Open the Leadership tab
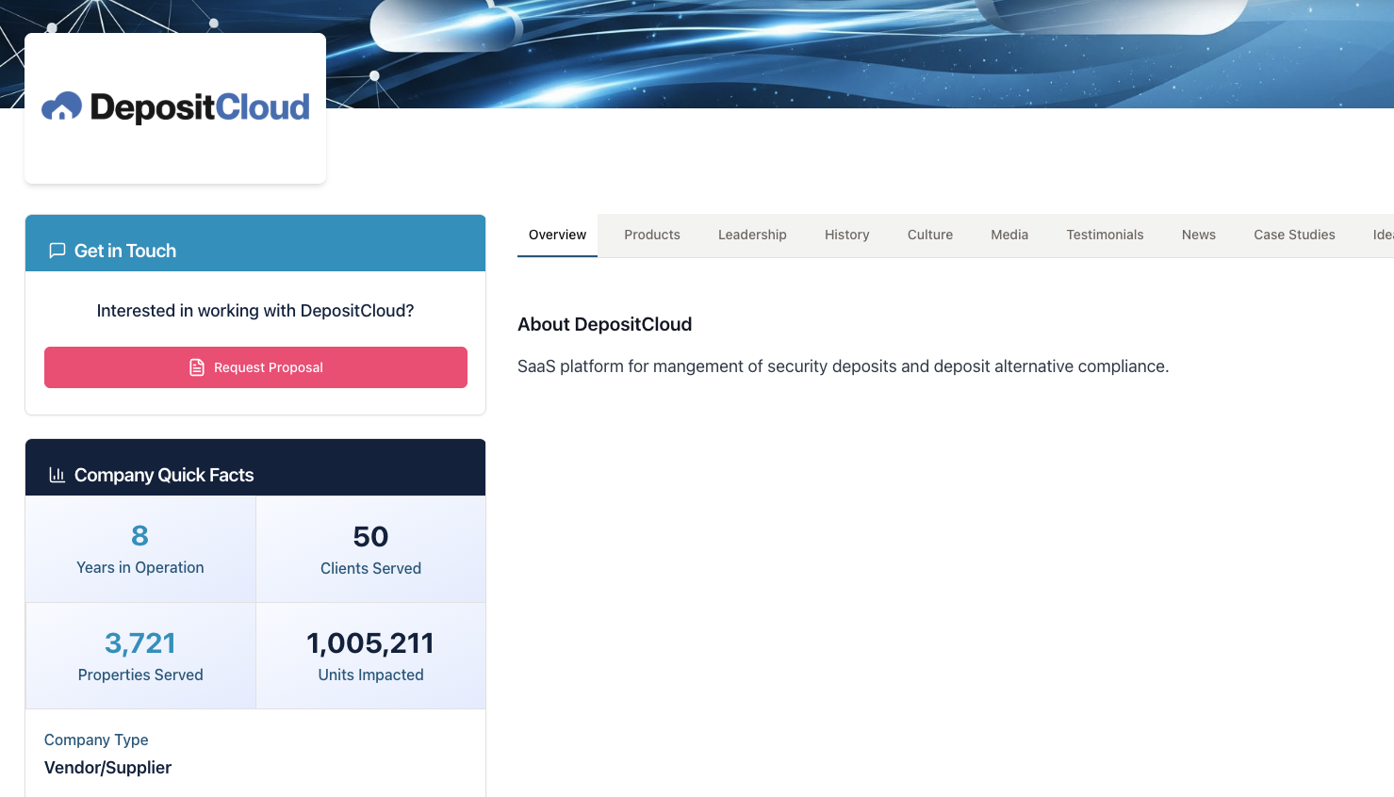Image resolution: width=1394 pixels, height=797 pixels. (x=752, y=235)
